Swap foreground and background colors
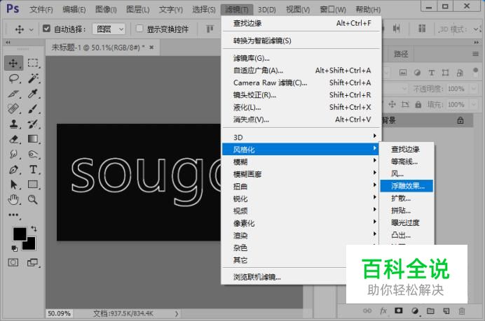This screenshot has height=321, width=485. click(34, 229)
